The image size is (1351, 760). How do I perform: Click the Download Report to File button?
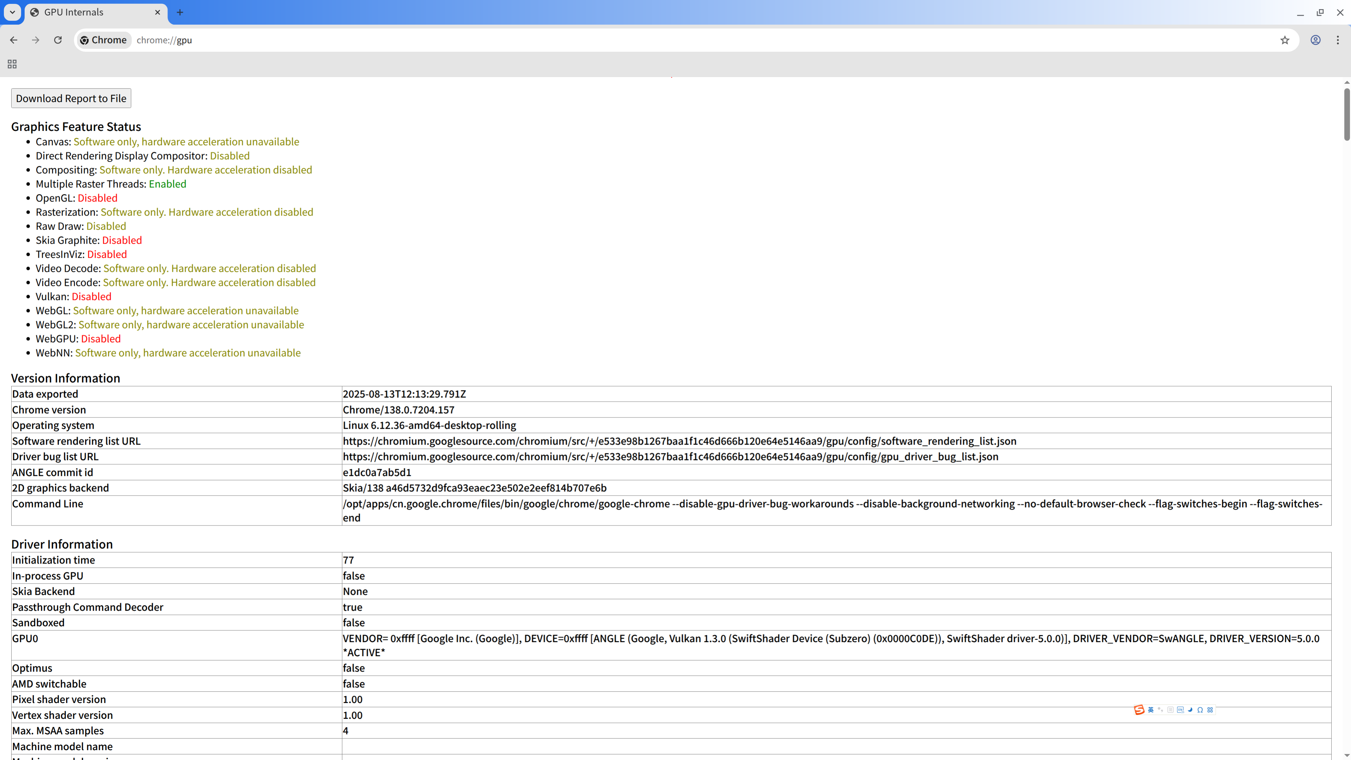click(x=71, y=98)
